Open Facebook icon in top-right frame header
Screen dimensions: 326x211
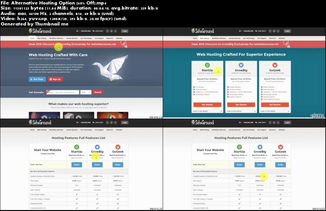coord(270,31)
